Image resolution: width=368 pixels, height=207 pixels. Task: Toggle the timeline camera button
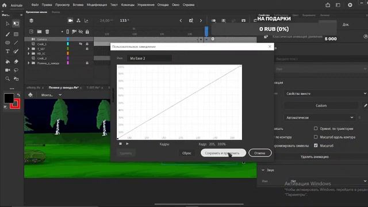70,21
